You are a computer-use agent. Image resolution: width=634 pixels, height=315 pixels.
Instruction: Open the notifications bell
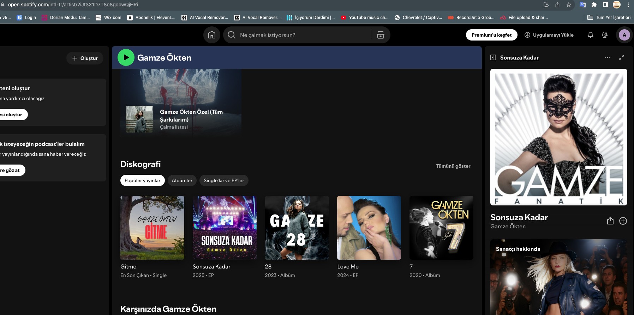[x=590, y=35]
